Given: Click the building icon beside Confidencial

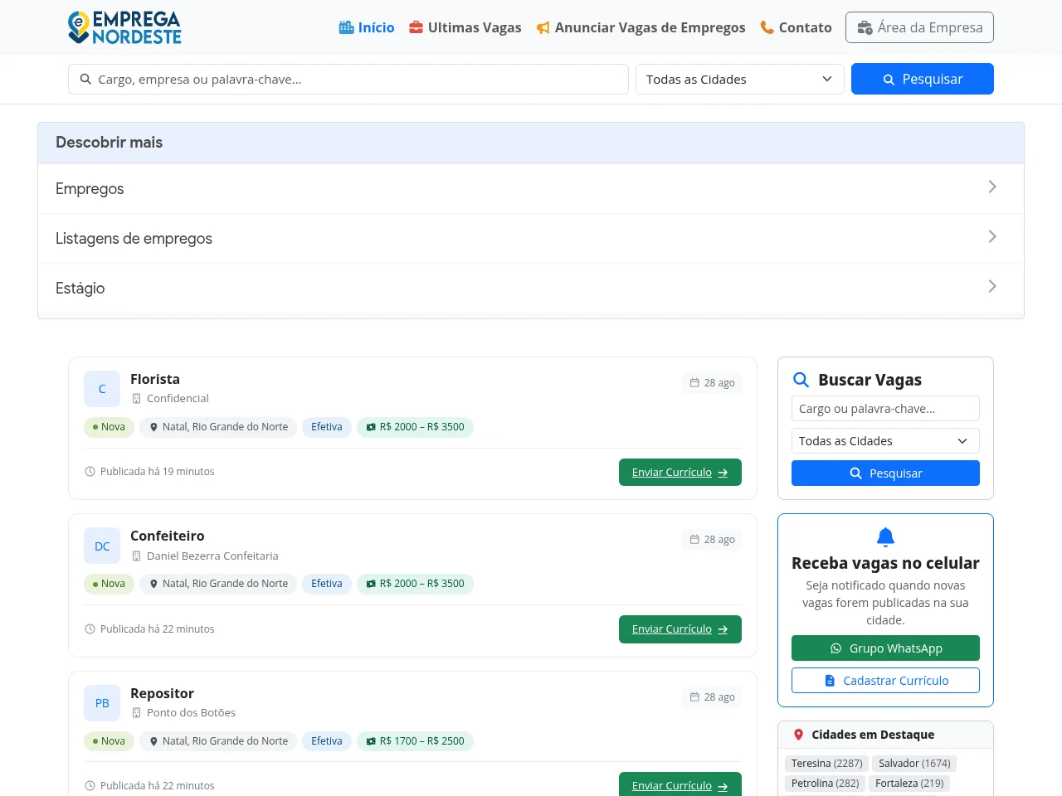Looking at the screenshot, I should click(137, 399).
